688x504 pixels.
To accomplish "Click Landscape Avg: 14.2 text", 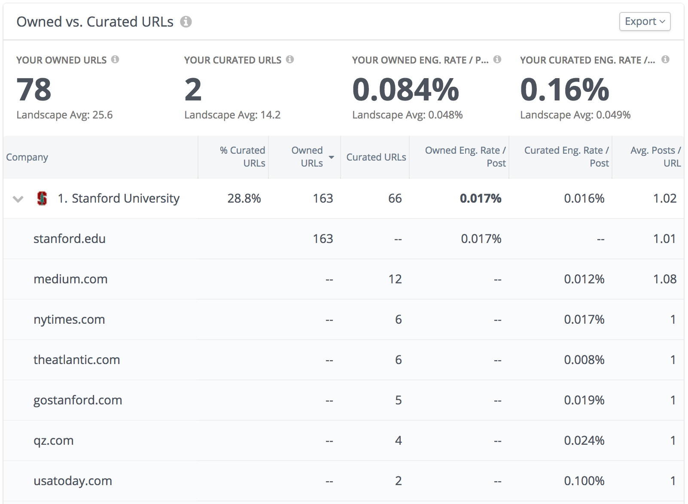I will (232, 115).
